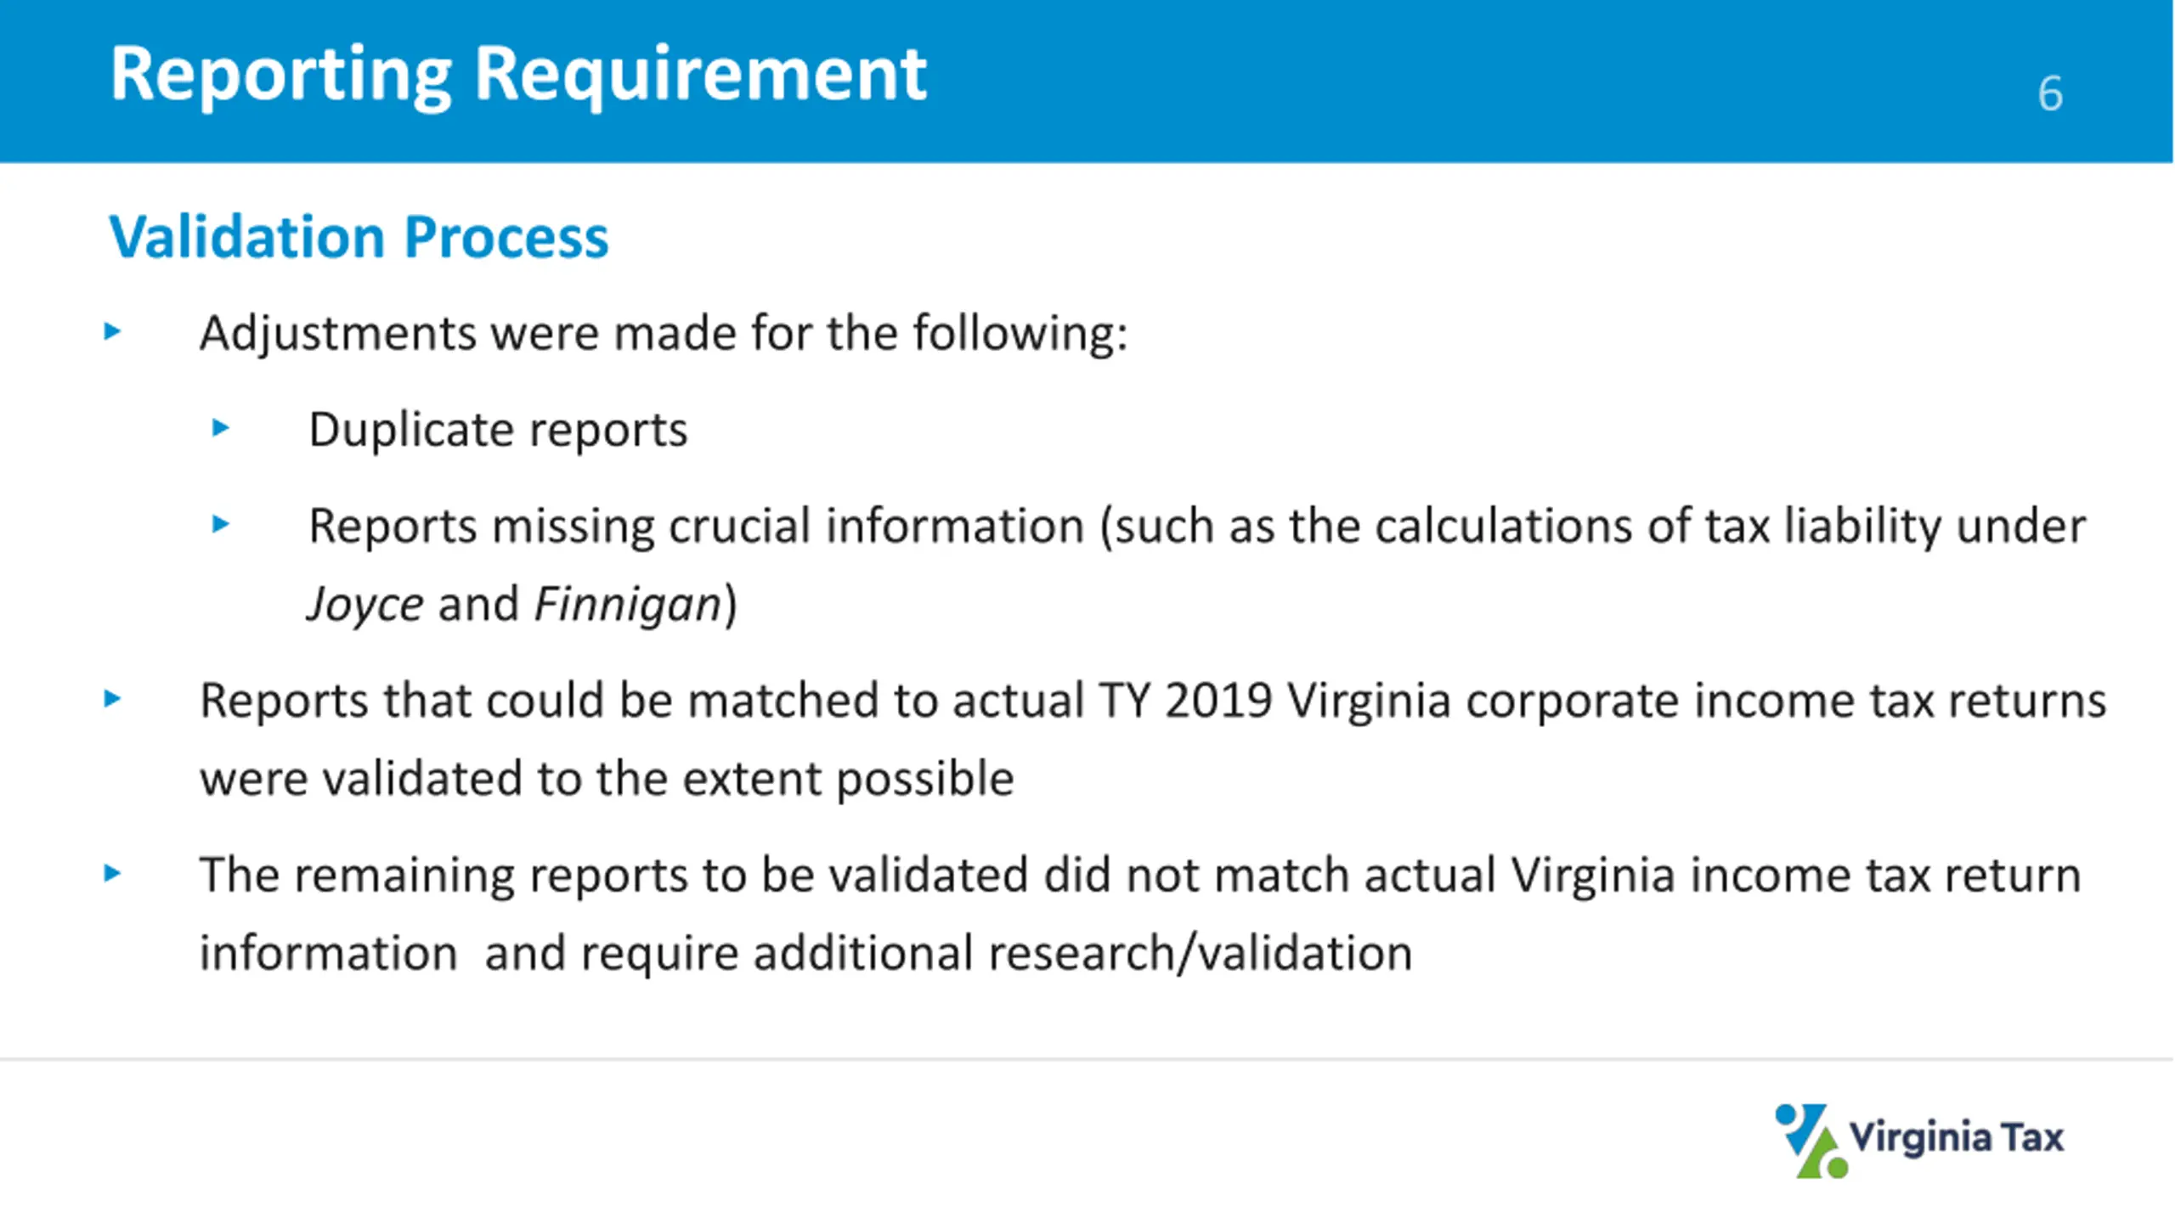Image resolution: width=2175 pixels, height=1223 pixels.
Task: Click the phrase "research/validation" in the last bullet
Action: 1200,953
